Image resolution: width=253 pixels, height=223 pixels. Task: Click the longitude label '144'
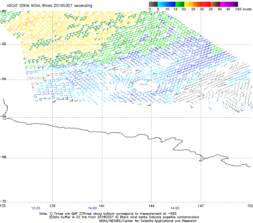(x=151, y=206)
